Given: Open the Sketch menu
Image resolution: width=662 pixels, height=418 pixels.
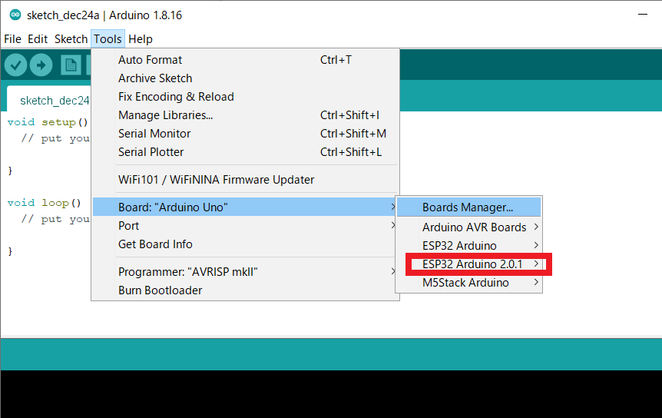Looking at the screenshot, I should point(71,38).
